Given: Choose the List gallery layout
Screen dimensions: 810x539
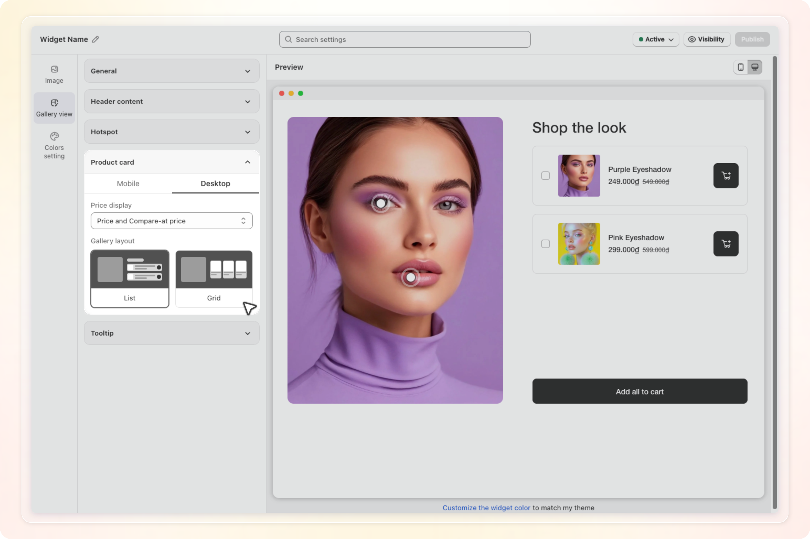Looking at the screenshot, I should pos(130,279).
